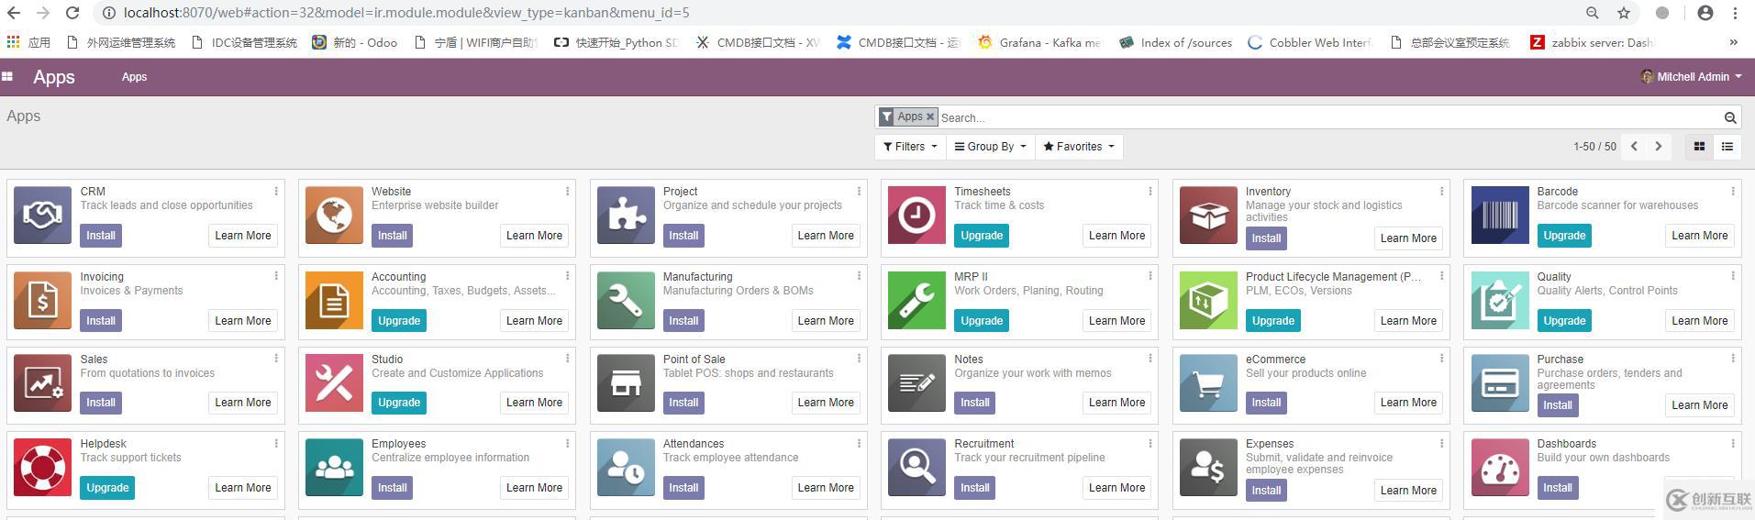This screenshot has height=520, width=1755.
Task: Open the Cobbler Web Interface bookmark
Action: point(1309,42)
